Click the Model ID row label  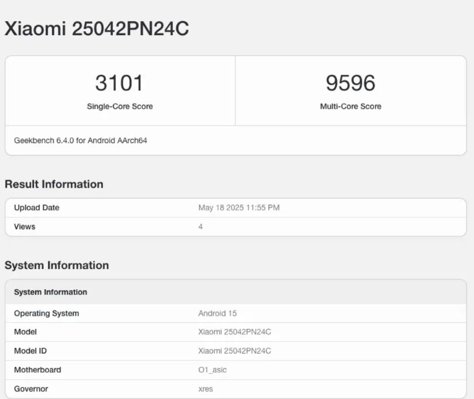click(30, 351)
